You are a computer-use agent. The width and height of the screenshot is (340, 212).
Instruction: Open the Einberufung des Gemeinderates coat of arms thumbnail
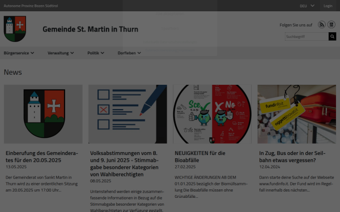click(x=43, y=114)
